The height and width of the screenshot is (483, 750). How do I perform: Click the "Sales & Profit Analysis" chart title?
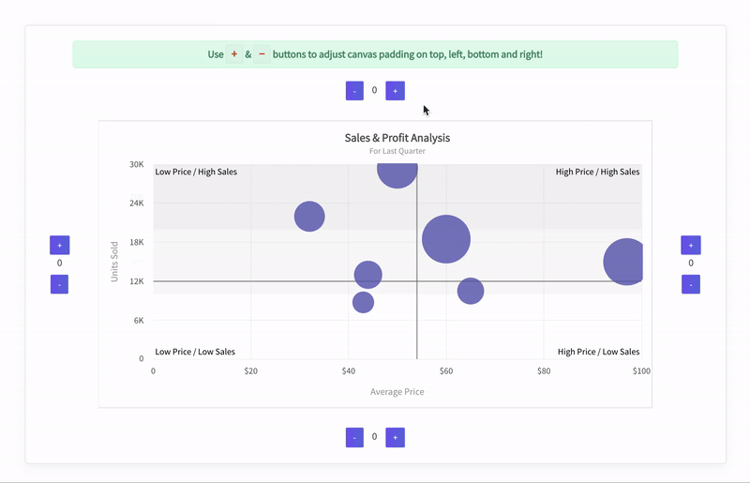click(x=397, y=138)
